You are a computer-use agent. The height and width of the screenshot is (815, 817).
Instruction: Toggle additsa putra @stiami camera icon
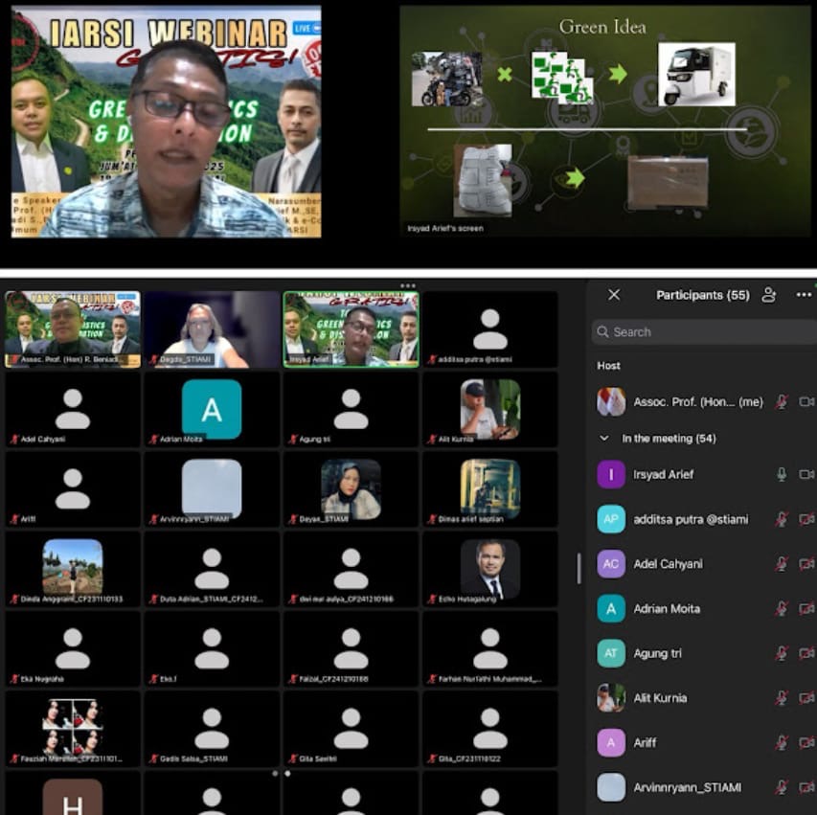806,519
